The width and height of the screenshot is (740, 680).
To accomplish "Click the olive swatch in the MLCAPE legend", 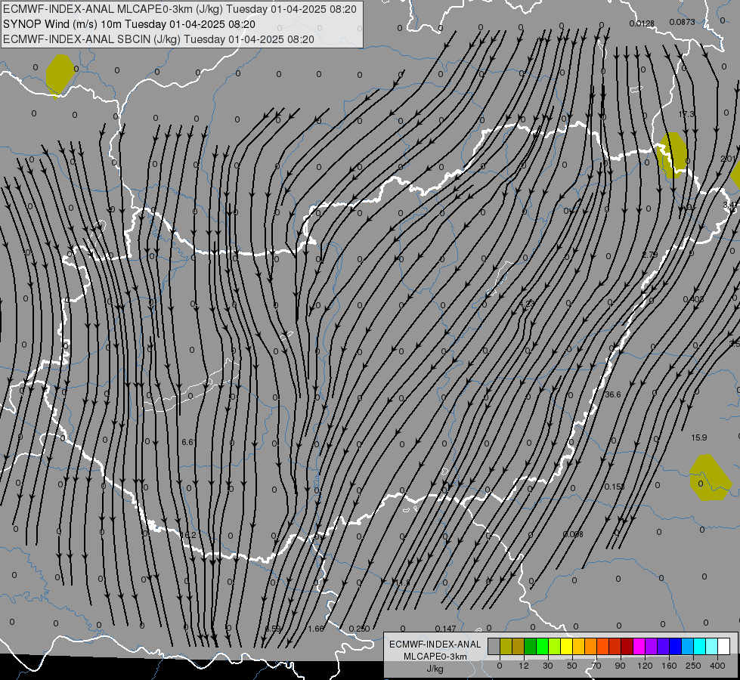I will [x=506, y=646].
